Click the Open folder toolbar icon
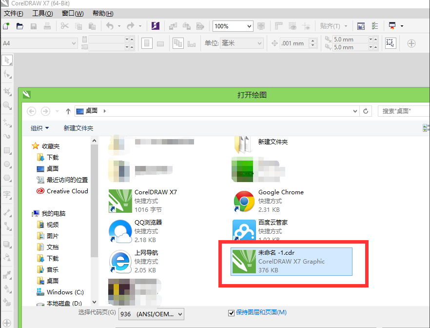Image resolution: width=430 pixels, height=328 pixels. [x=20, y=26]
